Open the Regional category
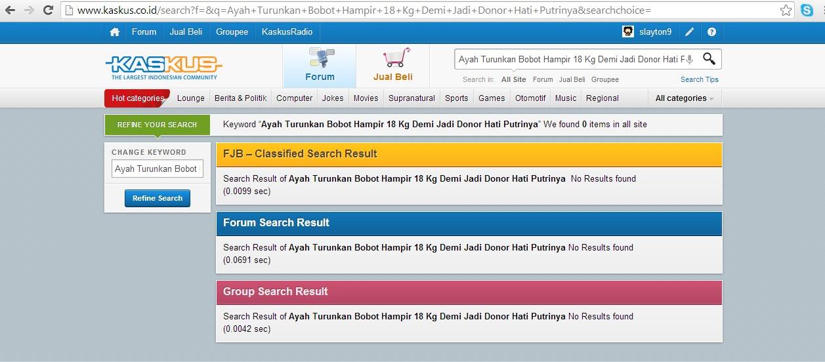The height and width of the screenshot is (362, 825). pyautogui.click(x=603, y=98)
